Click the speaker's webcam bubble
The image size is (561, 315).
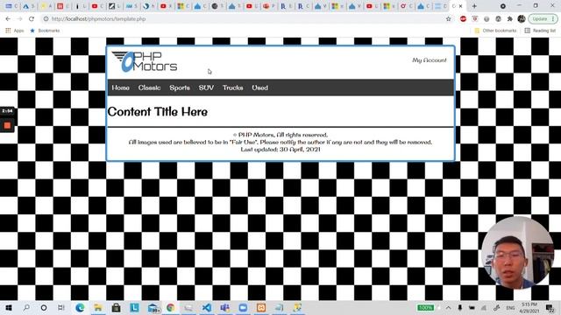point(517,252)
